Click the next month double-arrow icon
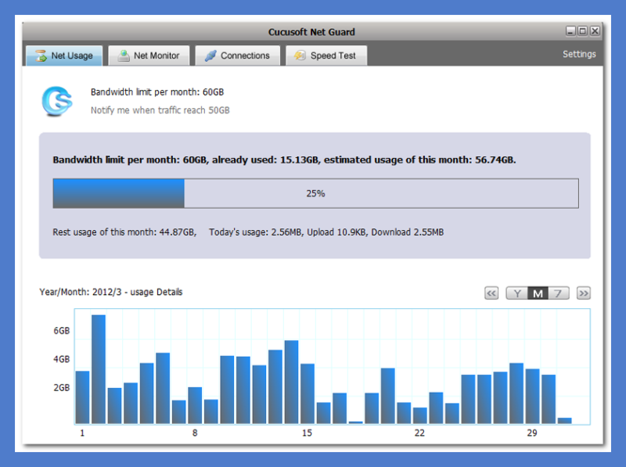626x467 pixels. (x=583, y=293)
